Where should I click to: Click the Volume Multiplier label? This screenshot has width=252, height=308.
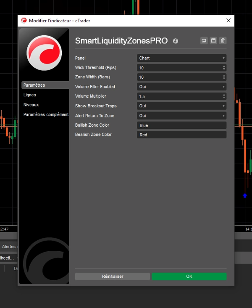pos(91,96)
